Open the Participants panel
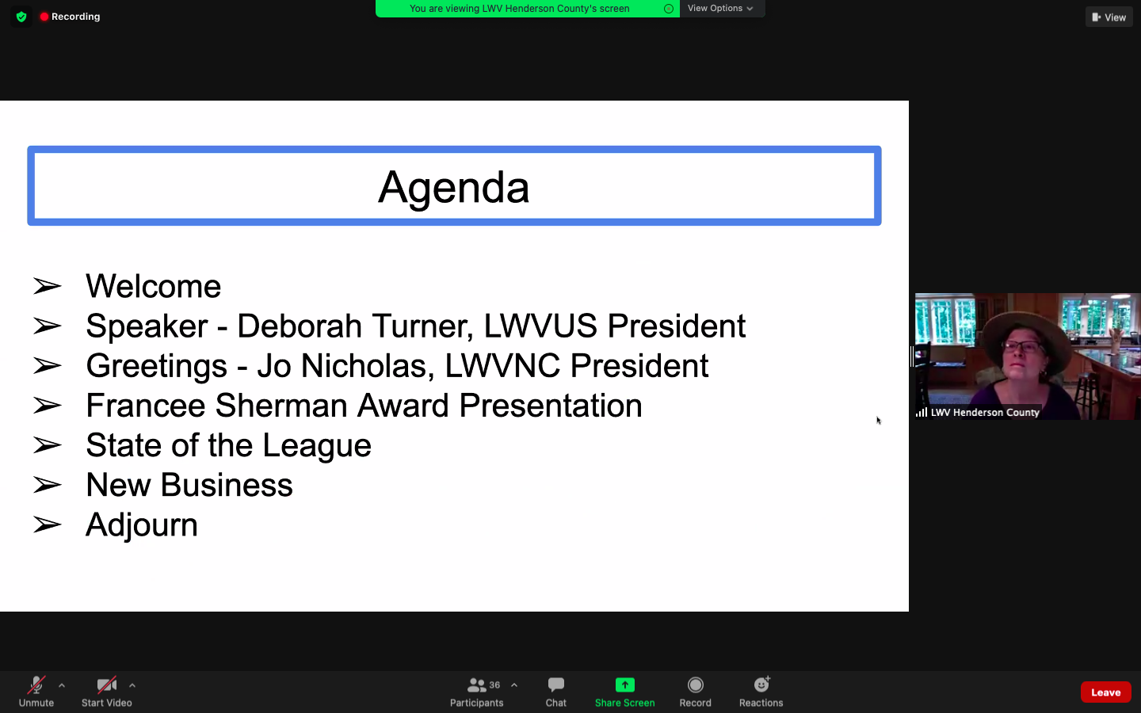The height and width of the screenshot is (713, 1141). point(476,692)
